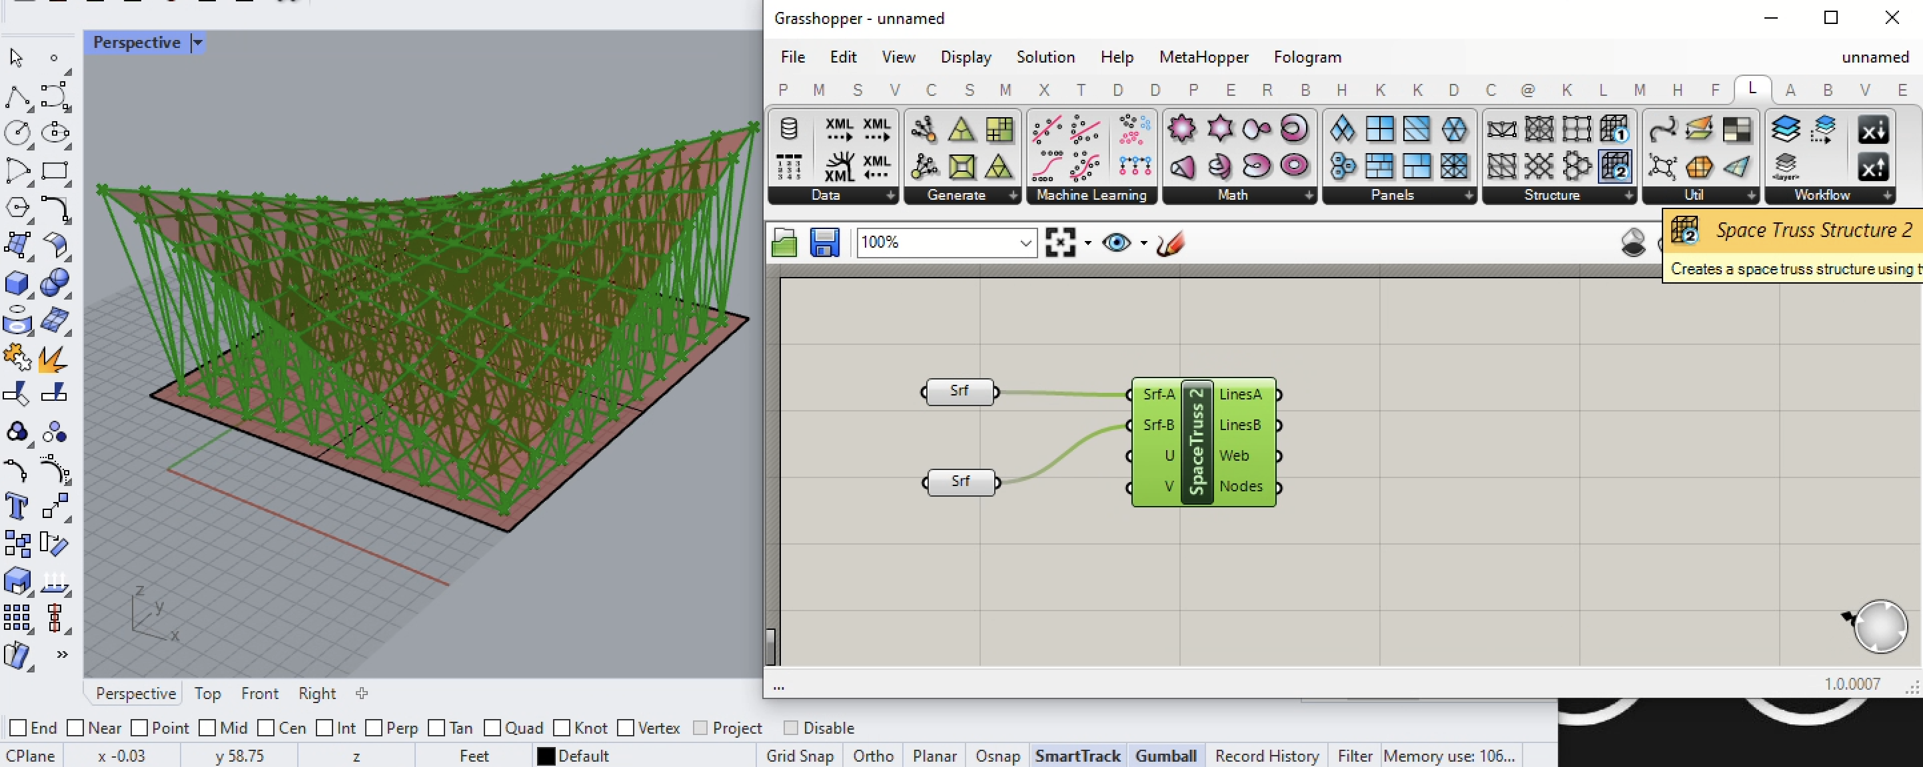Select Rhino Text tool icon
This screenshot has height=767, width=1923.
pyautogui.click(x=17, y=506)
